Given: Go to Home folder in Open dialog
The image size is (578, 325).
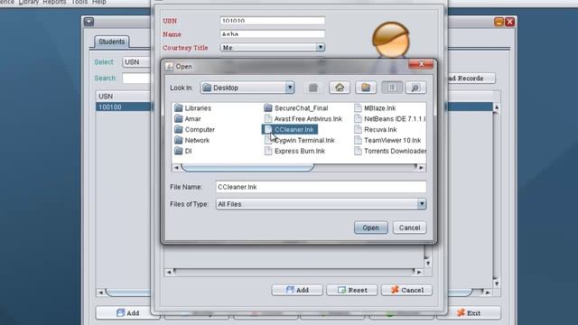Looking at the screenshot, I should [x=340, y=88].
